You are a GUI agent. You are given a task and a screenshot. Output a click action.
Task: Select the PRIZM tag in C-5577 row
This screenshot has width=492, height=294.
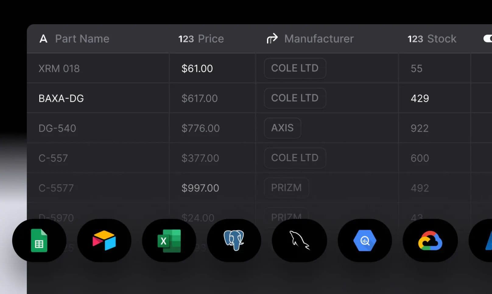point(286,188)
